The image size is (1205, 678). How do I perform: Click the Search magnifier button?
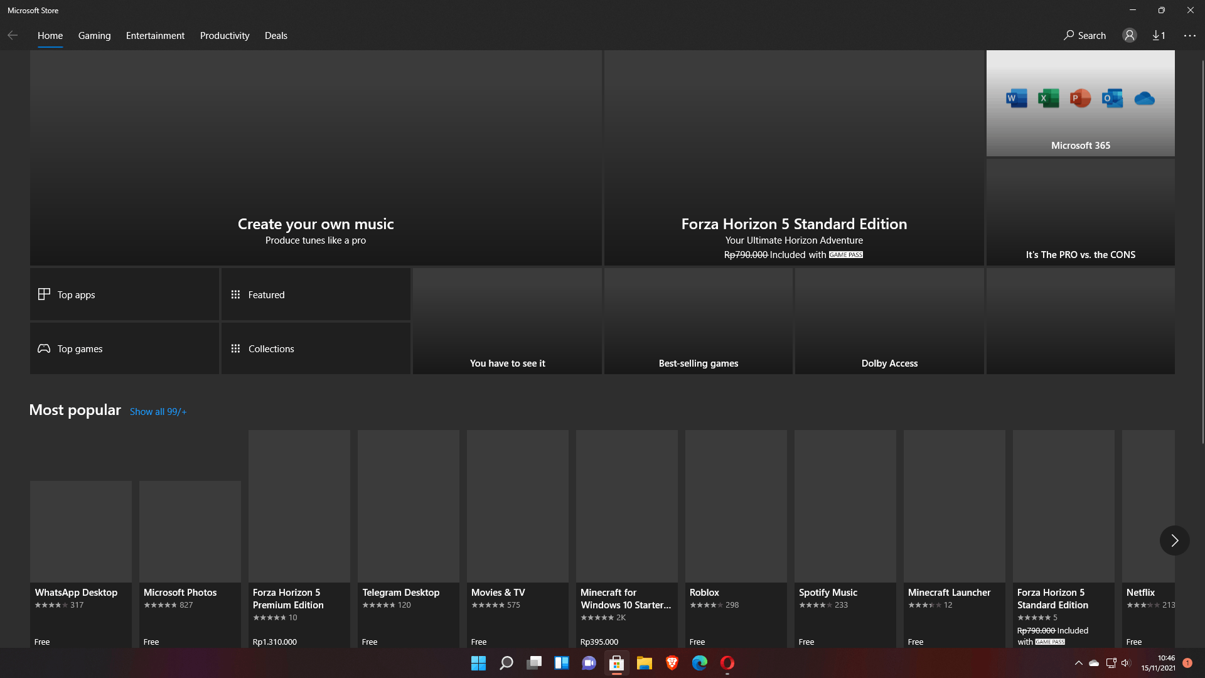[1084, 36]
